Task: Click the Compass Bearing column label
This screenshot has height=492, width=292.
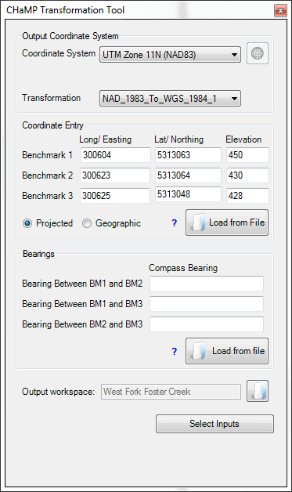Action: click(x=183, y=268)
